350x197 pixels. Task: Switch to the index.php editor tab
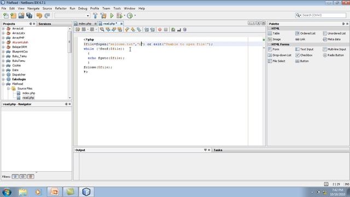point(85,24)
